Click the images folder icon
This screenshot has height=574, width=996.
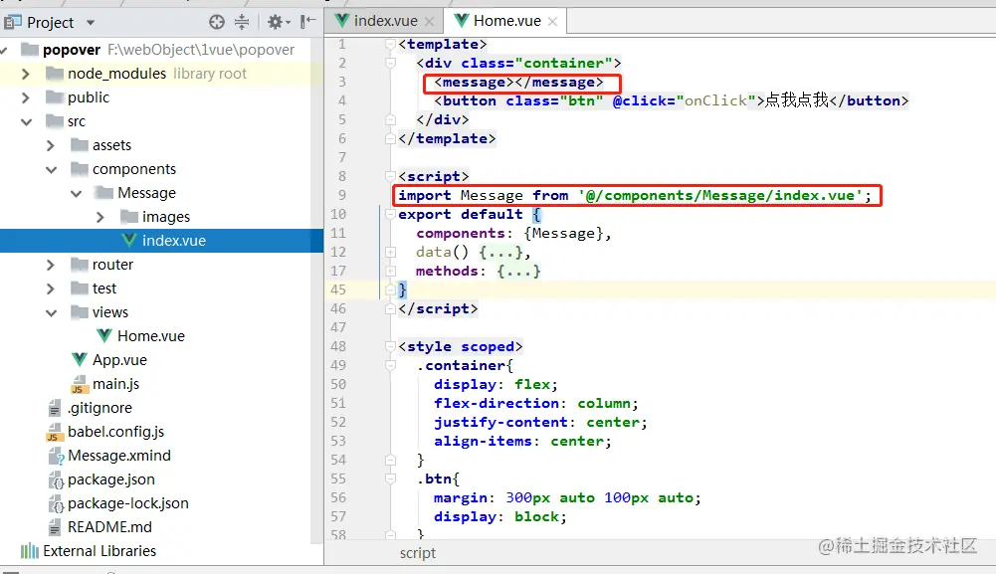129,217
